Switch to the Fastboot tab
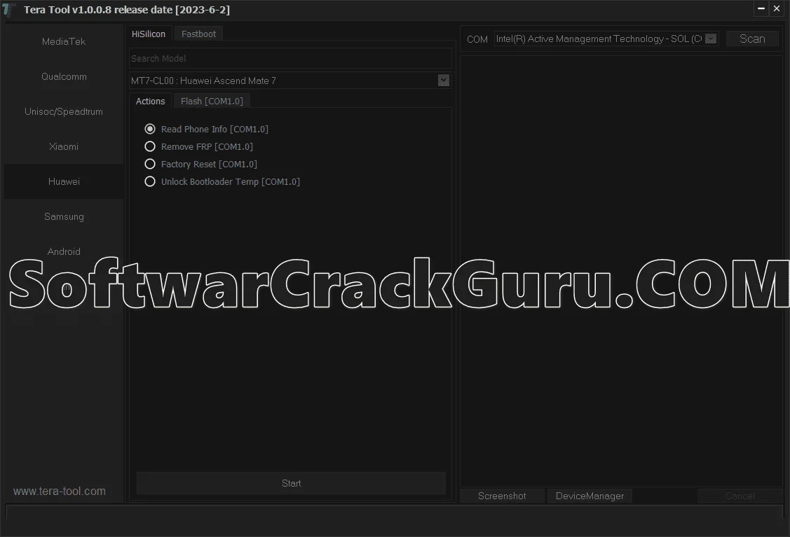The image size is (790, 537). coord(198,34)
